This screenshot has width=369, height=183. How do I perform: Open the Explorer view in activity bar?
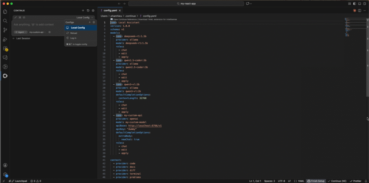click(5, 11)
